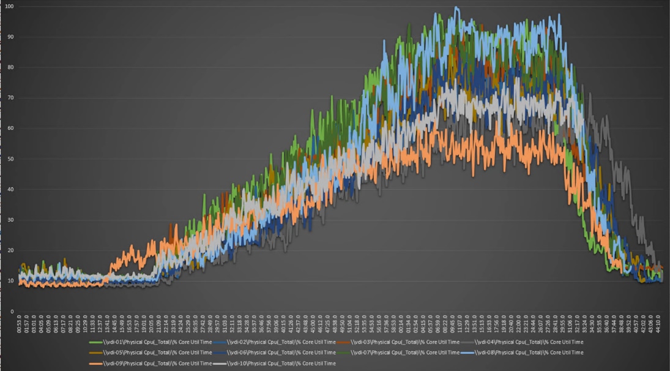The height and width of the screenshot is (371, 670).
Task: Click the 21:09.0 time axis label
Action: 158,324
